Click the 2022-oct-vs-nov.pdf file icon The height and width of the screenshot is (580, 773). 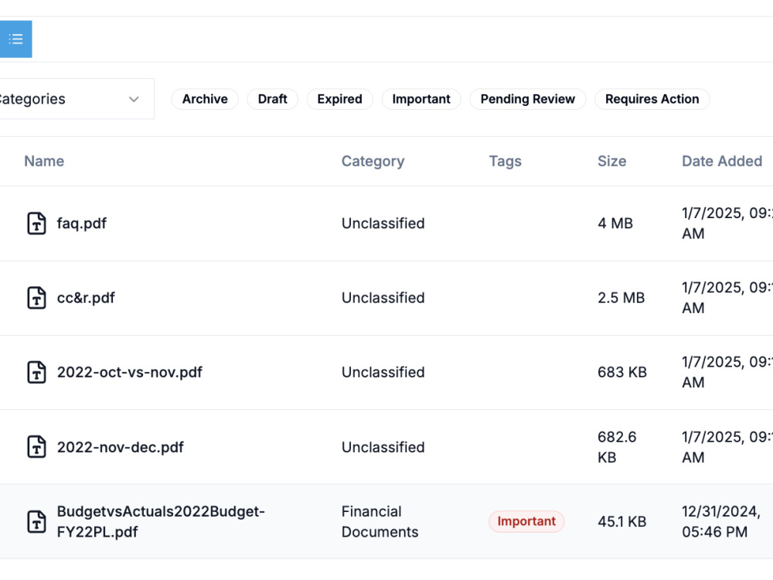click(x=36, y=373)
